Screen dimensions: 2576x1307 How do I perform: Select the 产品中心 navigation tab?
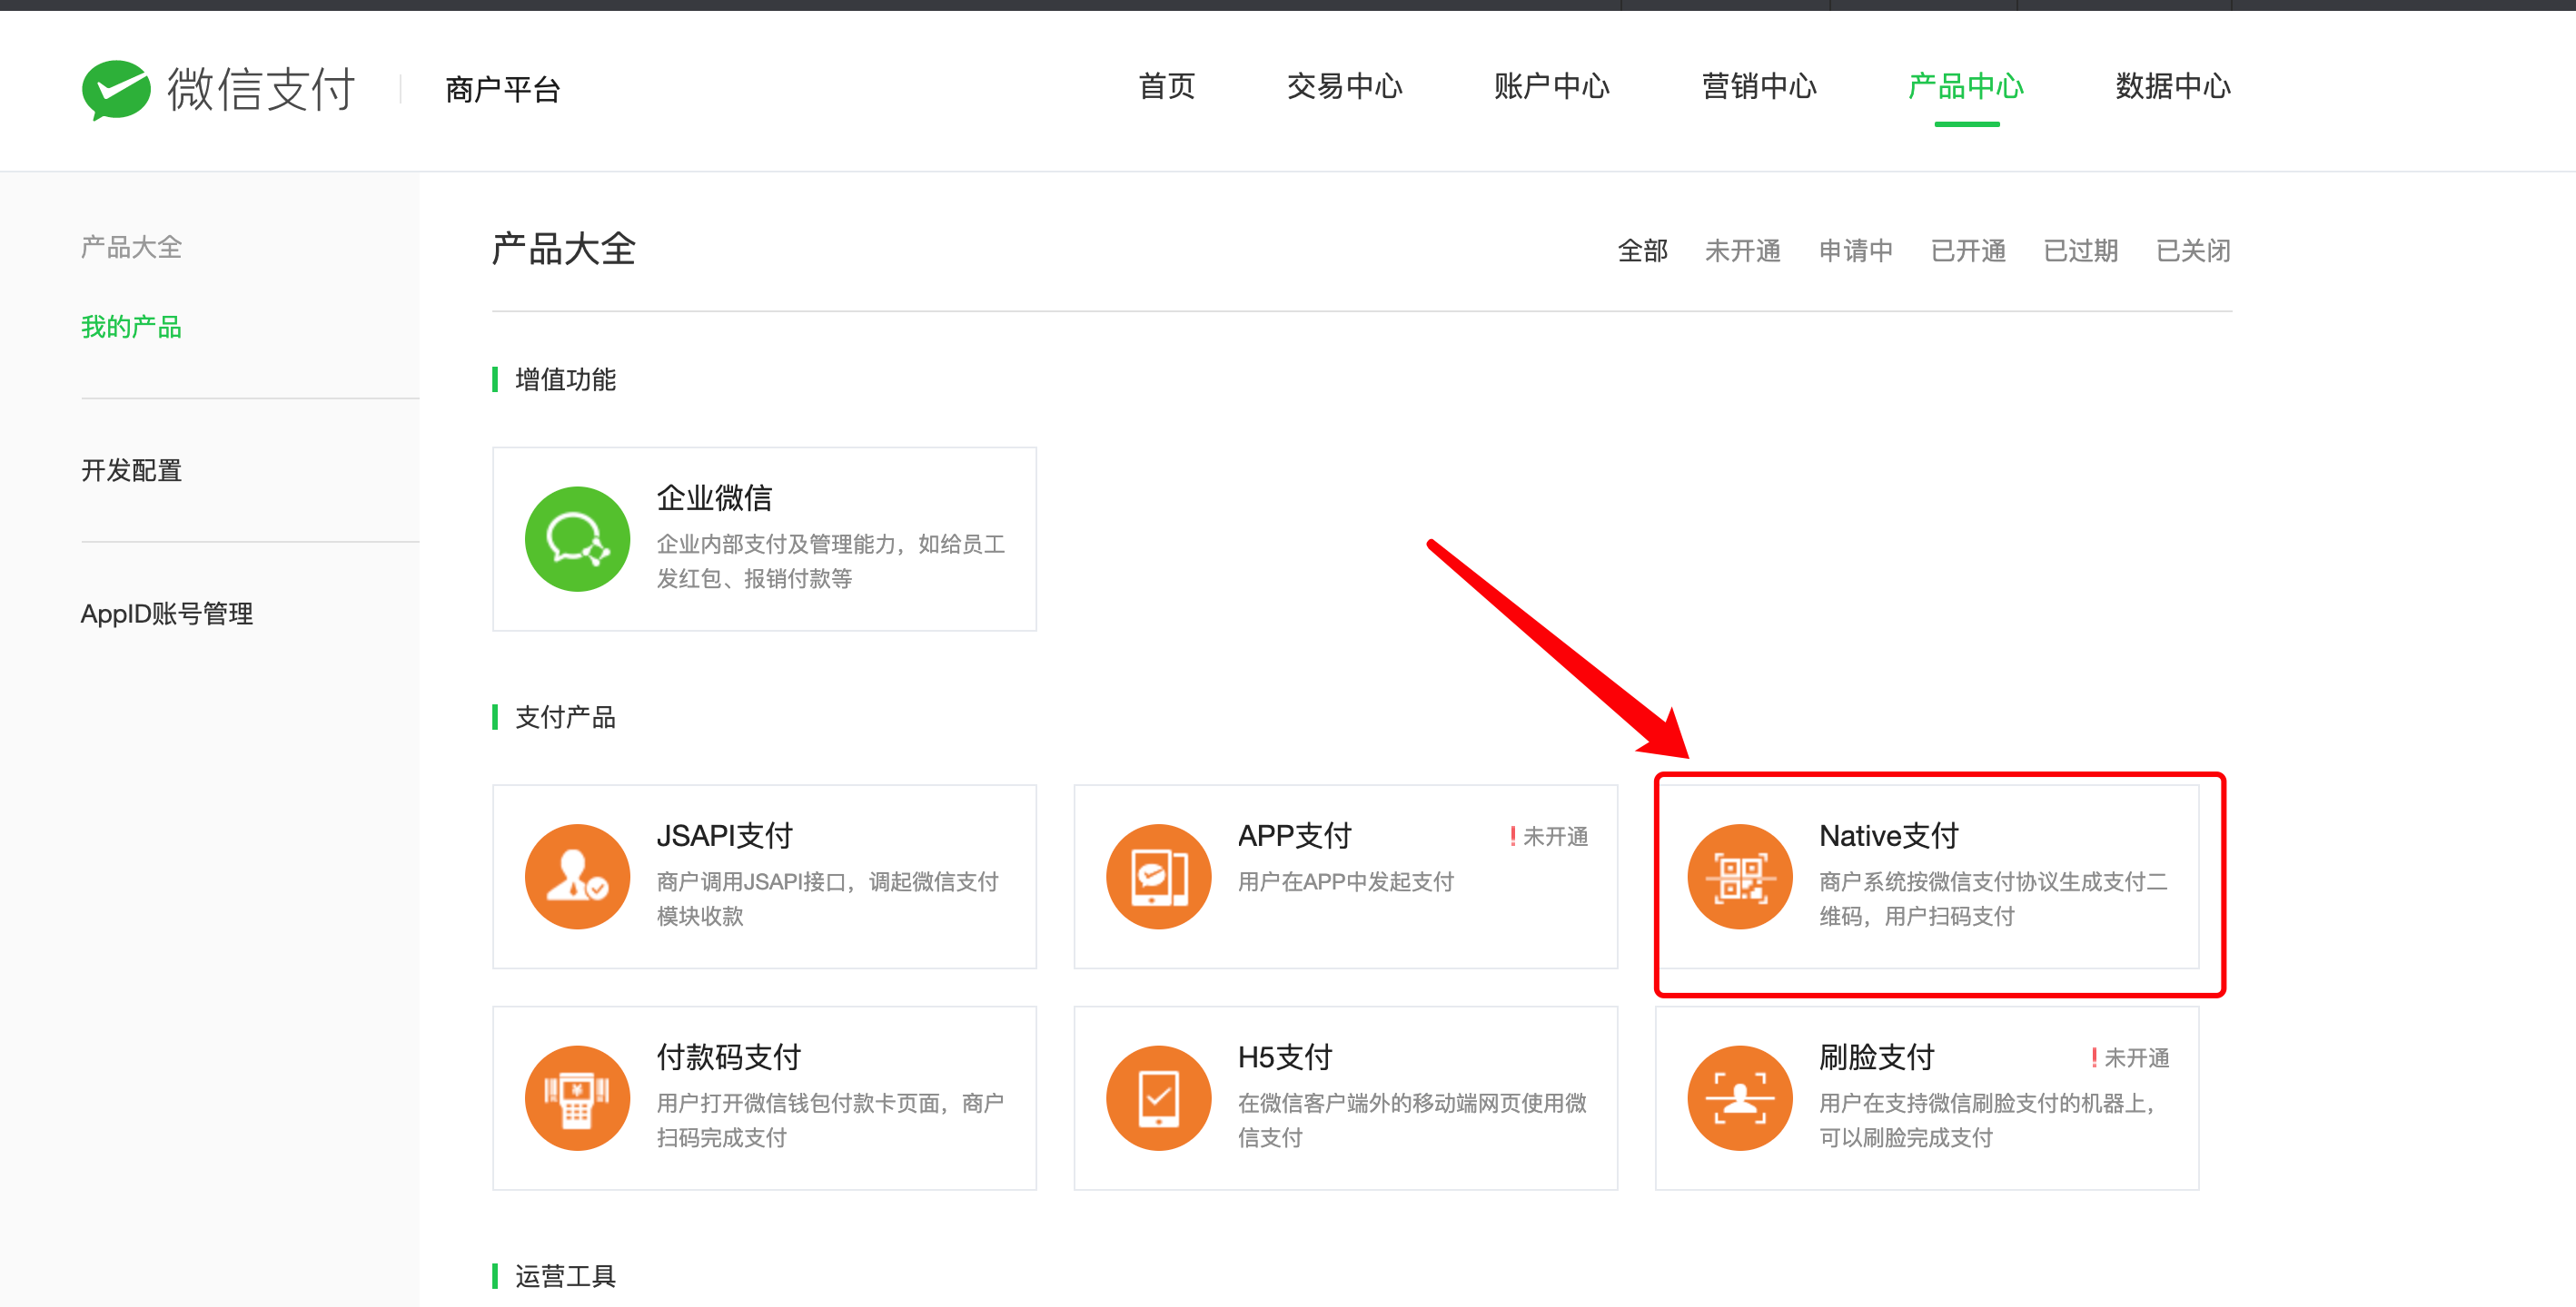click(1966, 87)
